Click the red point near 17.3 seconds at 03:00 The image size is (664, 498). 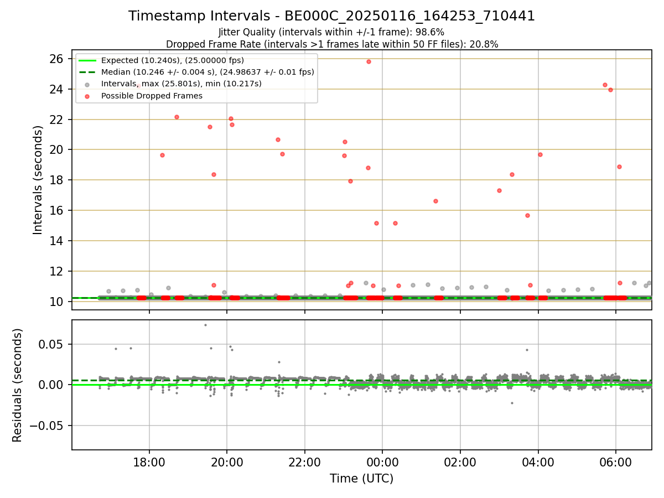click(499, 190)
